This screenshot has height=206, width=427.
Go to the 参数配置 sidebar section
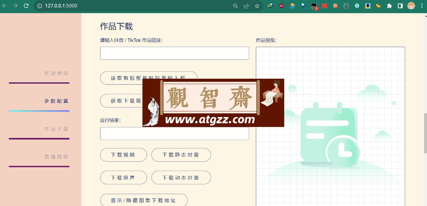coord(57,101)
